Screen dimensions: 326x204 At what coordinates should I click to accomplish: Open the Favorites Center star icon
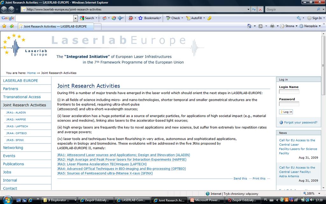tap(4, 26)
